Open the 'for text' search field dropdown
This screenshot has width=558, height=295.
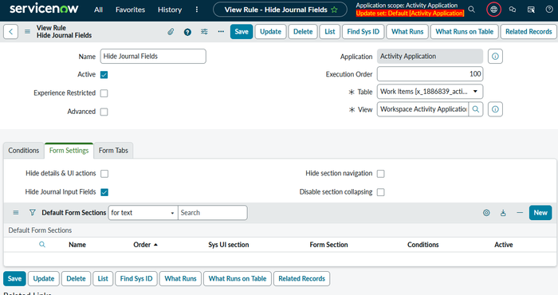pos(143,213)
